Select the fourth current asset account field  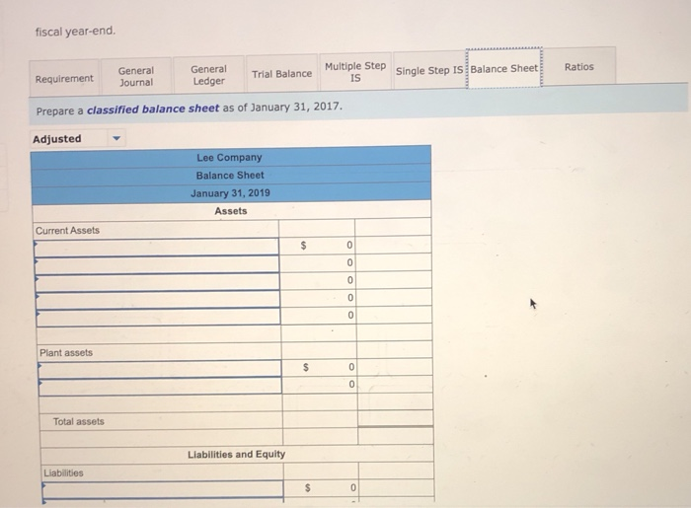[x=158, y=299]
